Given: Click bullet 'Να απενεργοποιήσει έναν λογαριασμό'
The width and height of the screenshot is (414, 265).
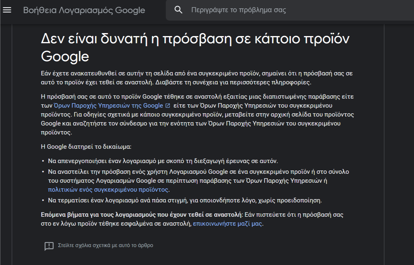Looking at the screenshot, I should [x=163, y=161].
